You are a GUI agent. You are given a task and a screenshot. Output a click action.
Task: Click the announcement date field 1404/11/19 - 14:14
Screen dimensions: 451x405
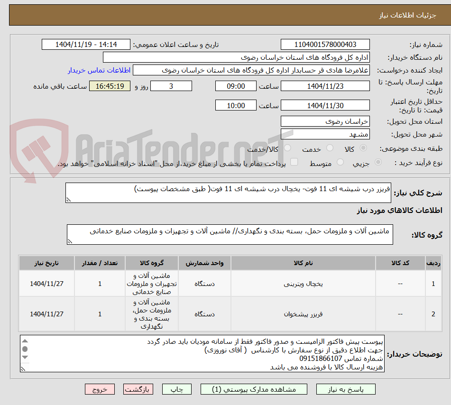click(86, 45)
